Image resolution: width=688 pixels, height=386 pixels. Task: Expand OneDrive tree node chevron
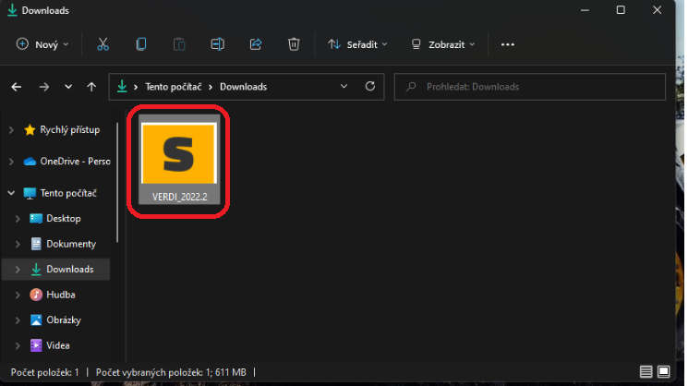point(11,162)
